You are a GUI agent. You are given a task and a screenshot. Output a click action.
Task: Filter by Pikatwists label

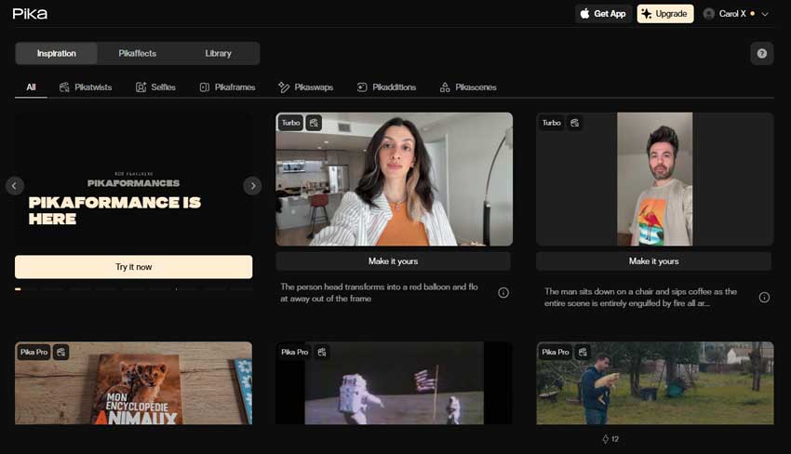click(93, 87)
